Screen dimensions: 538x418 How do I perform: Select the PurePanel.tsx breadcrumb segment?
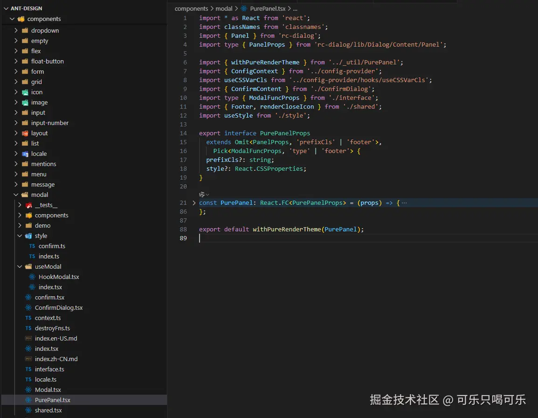click(268, 8)
